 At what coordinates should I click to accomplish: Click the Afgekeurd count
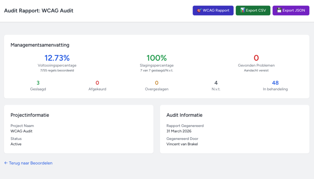[97, 83]
